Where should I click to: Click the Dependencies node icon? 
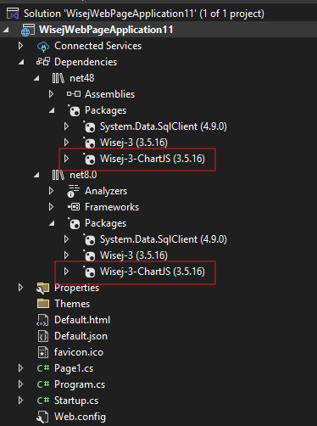pos(43,62)
